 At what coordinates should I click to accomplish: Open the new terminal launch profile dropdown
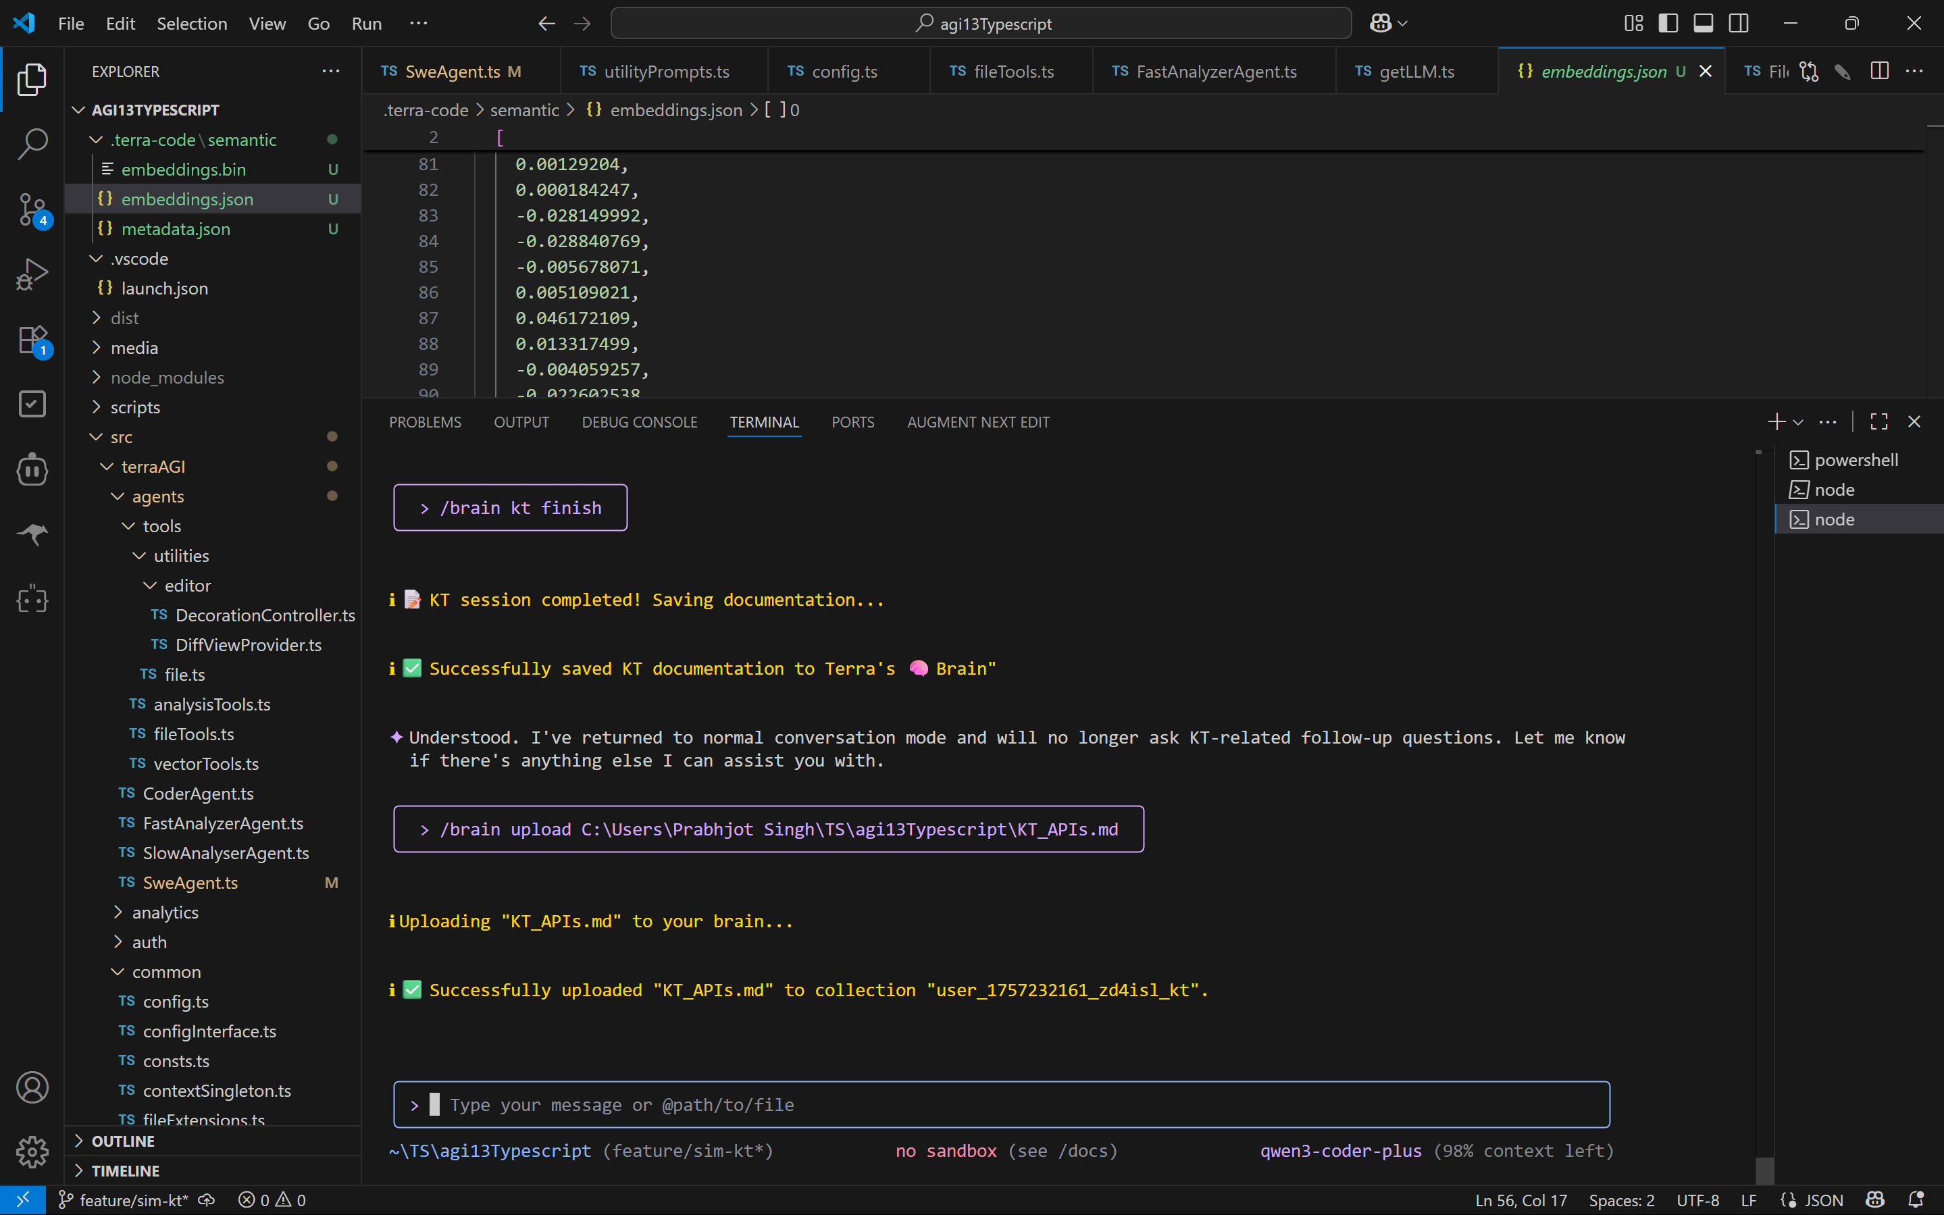click(x=1799, y=422)
